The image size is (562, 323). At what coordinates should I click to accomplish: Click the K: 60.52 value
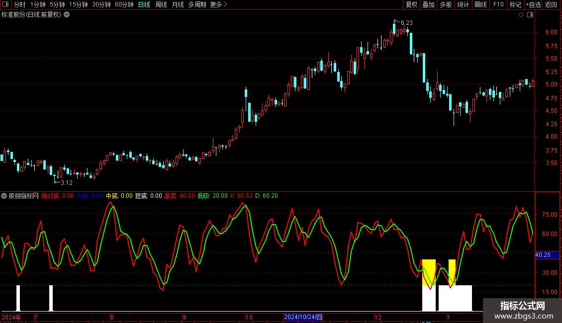[241, 196]
